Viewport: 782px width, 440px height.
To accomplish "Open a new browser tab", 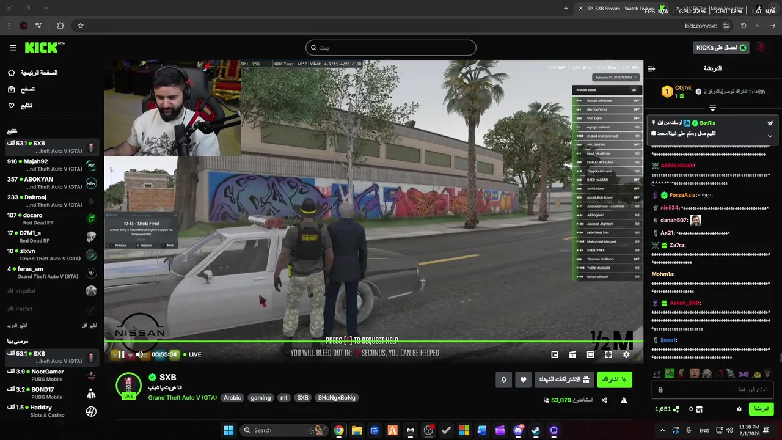I will coord(566,9).
